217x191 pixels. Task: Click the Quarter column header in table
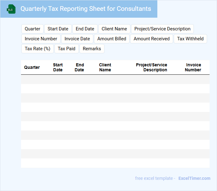(32, 67)
